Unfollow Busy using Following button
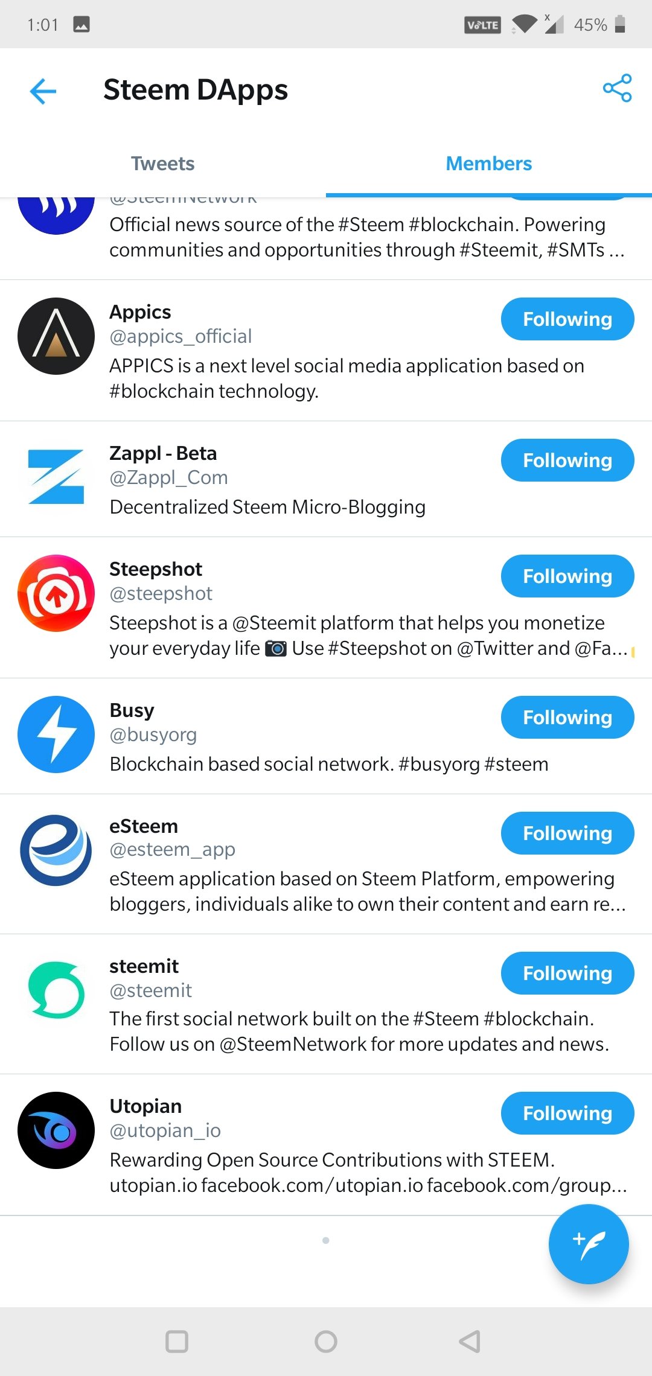652x1376 pixels. [567, 718]
